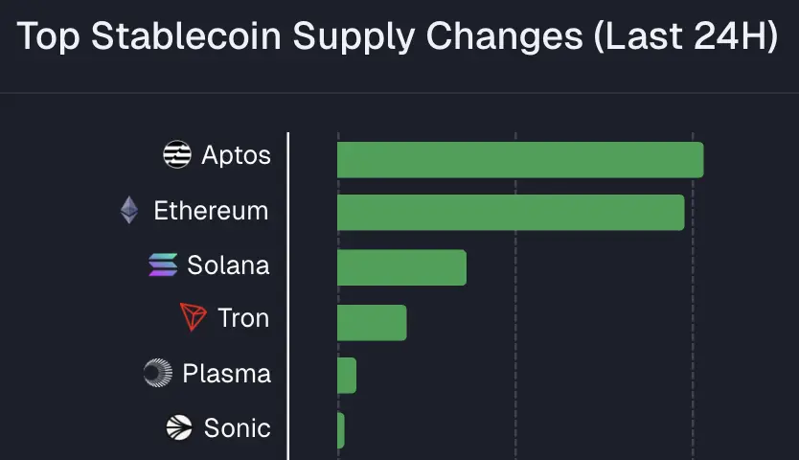Select the tiny Sonic supply bar
799x460 pixels.
341,430
